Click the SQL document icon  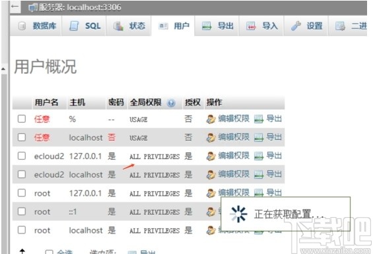[74, 26]
